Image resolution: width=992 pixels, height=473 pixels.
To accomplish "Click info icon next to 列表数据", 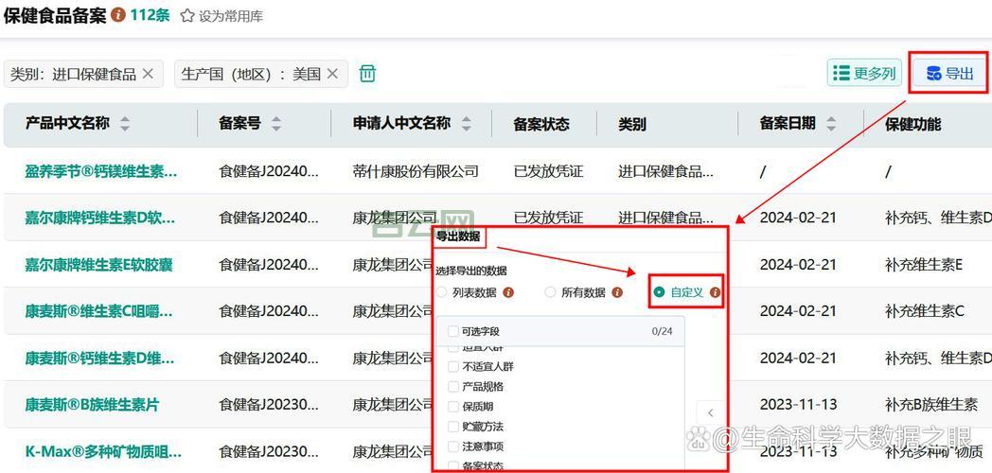I will coord(508,292).
